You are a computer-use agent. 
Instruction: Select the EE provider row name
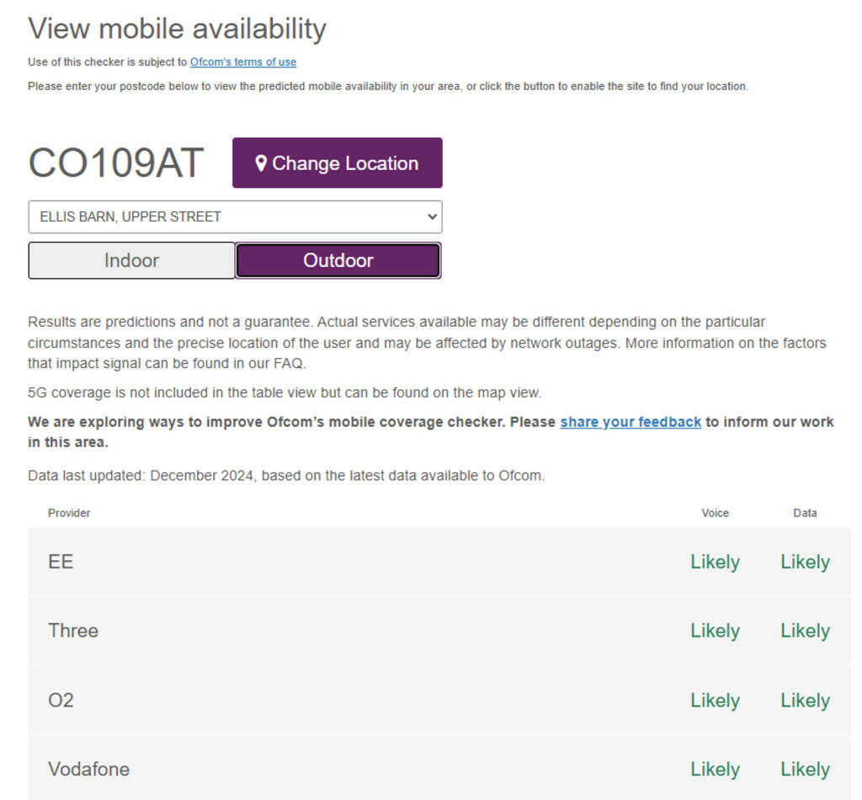click(x=61, y=562)
